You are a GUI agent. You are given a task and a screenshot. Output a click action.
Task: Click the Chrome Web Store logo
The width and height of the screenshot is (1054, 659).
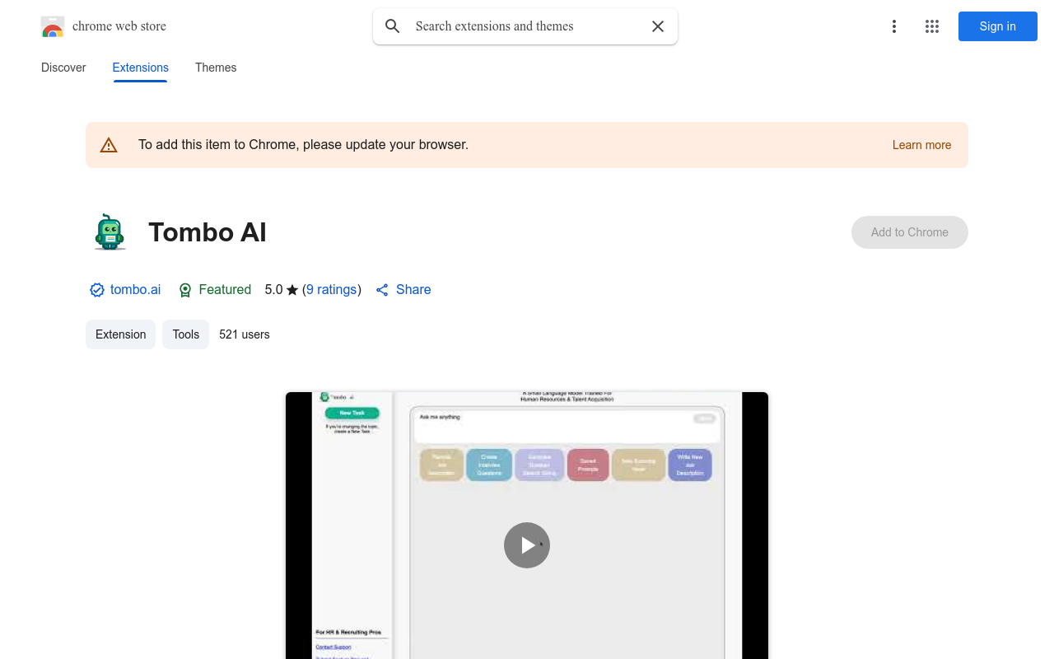(x=53, y=26)
